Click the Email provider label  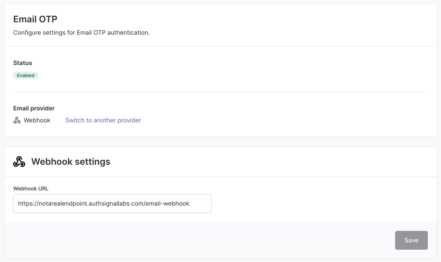point(34,108)
